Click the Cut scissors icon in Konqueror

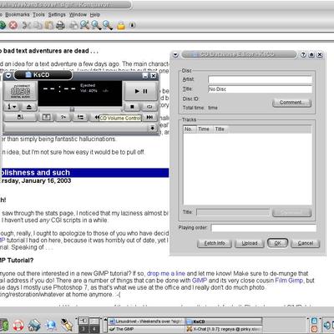click(x=26, y=25)
